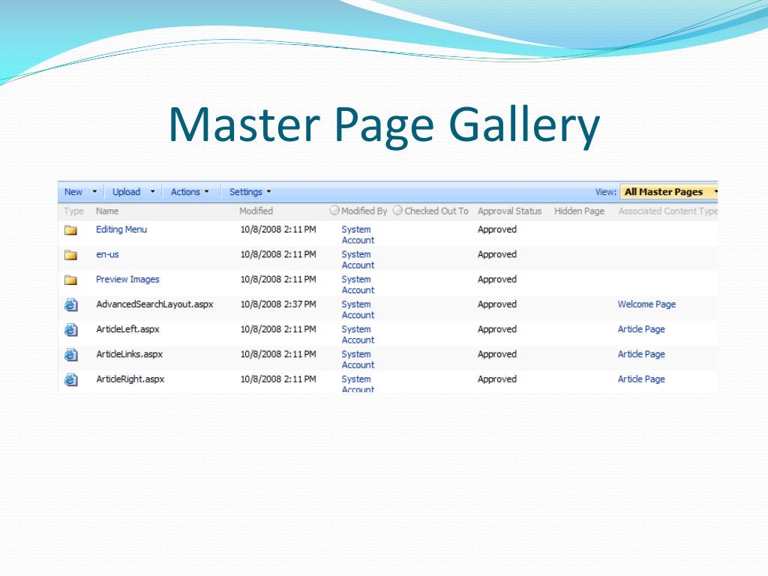Open System Account link in Editing Menu row

pyautogui.click(x=358, y=235)
